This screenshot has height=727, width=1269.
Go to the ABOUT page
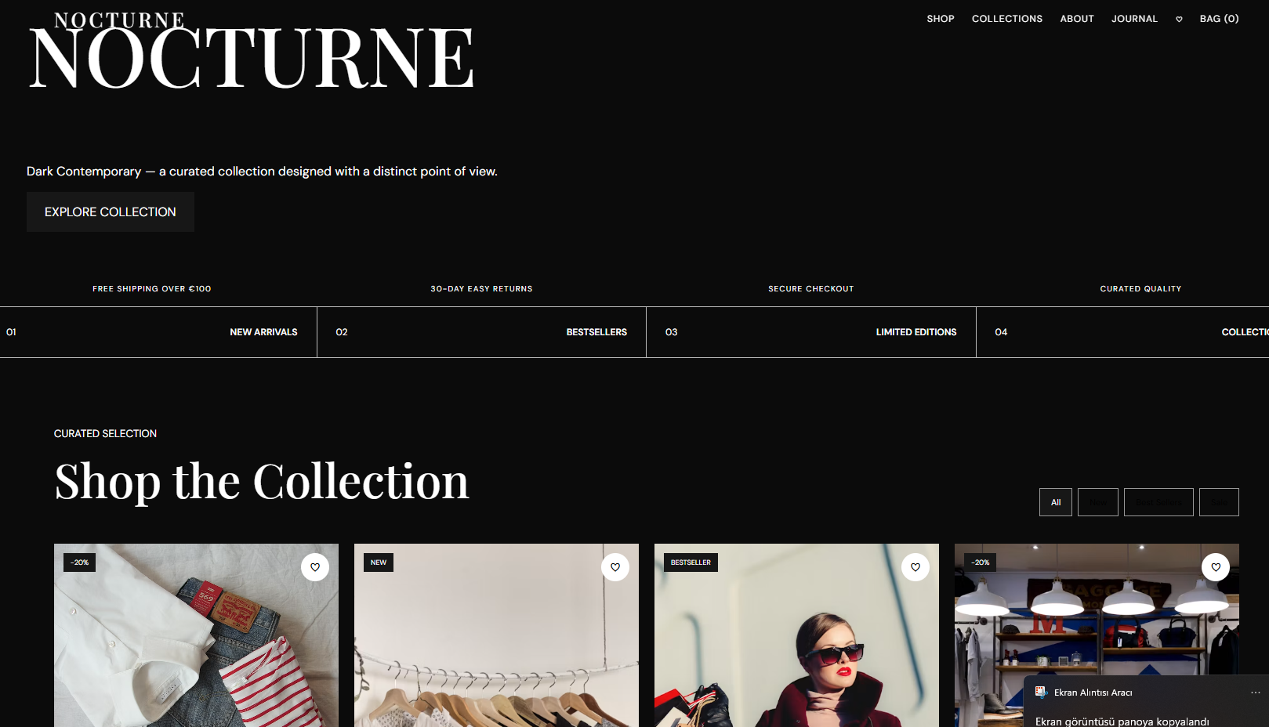click(x=1077, y=19)
